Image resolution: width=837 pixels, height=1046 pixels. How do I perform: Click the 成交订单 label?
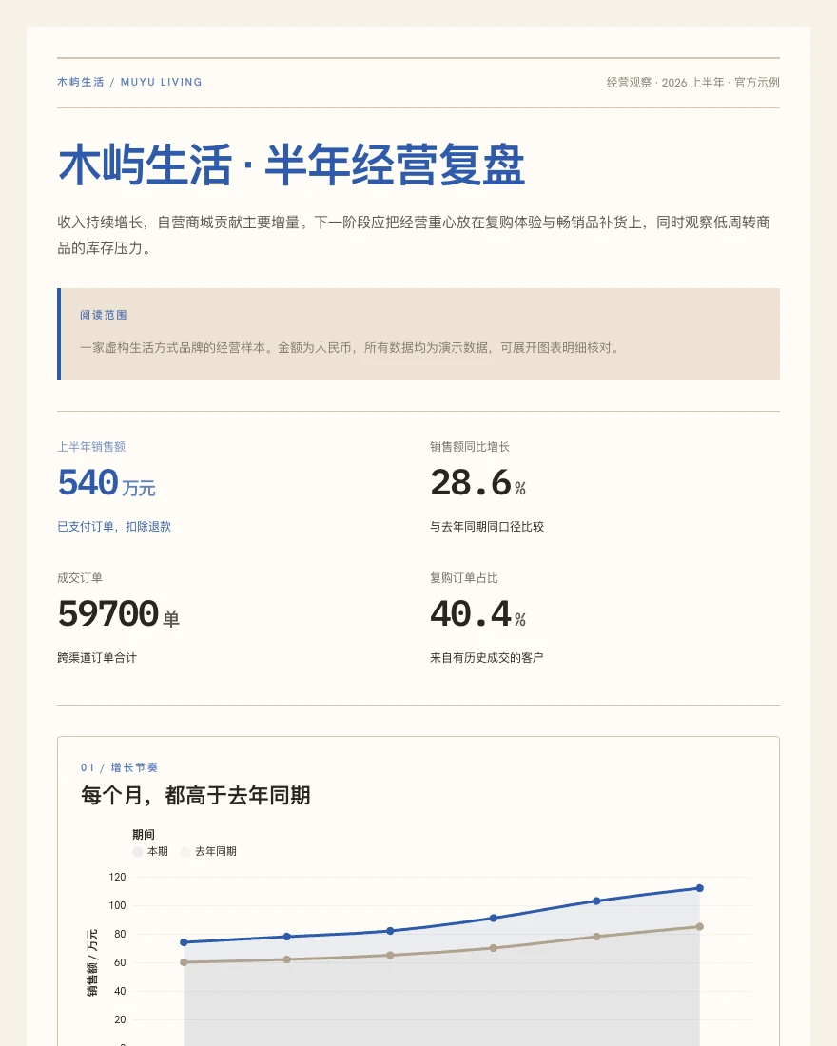[80, 578]
